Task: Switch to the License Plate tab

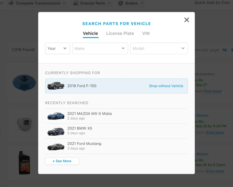Action: point(120,33)
